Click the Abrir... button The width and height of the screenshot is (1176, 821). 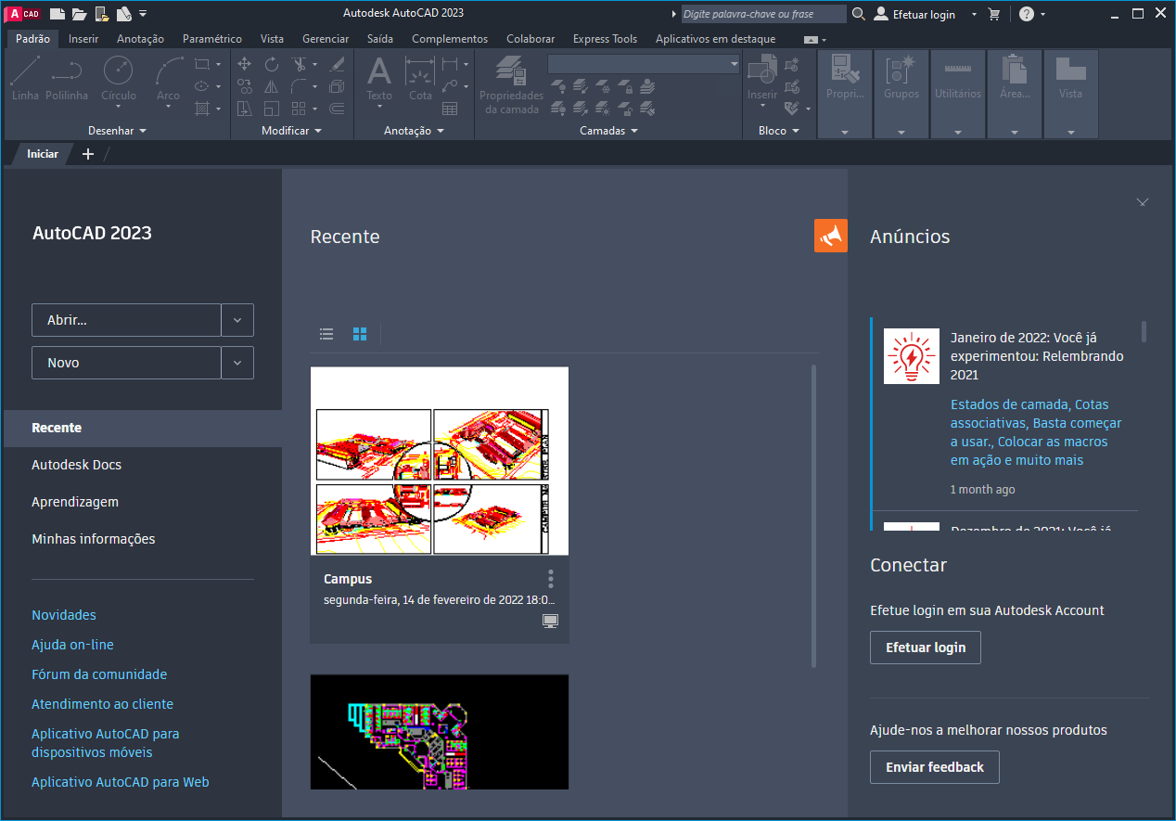tap(126, 320)
